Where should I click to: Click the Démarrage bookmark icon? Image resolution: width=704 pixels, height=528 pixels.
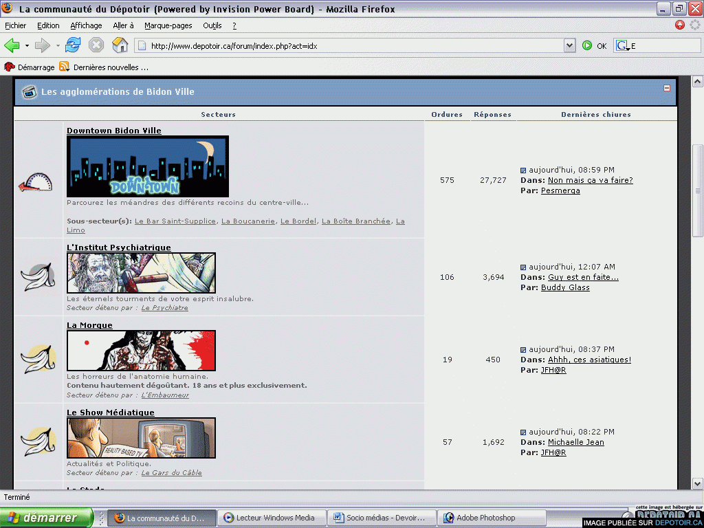click(x=9, y=67)
